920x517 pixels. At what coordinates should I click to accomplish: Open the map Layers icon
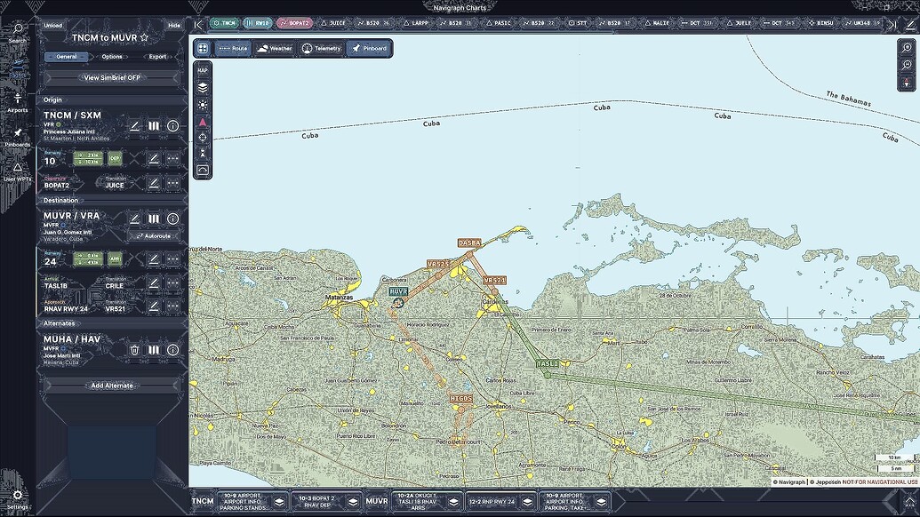(203, 87)
